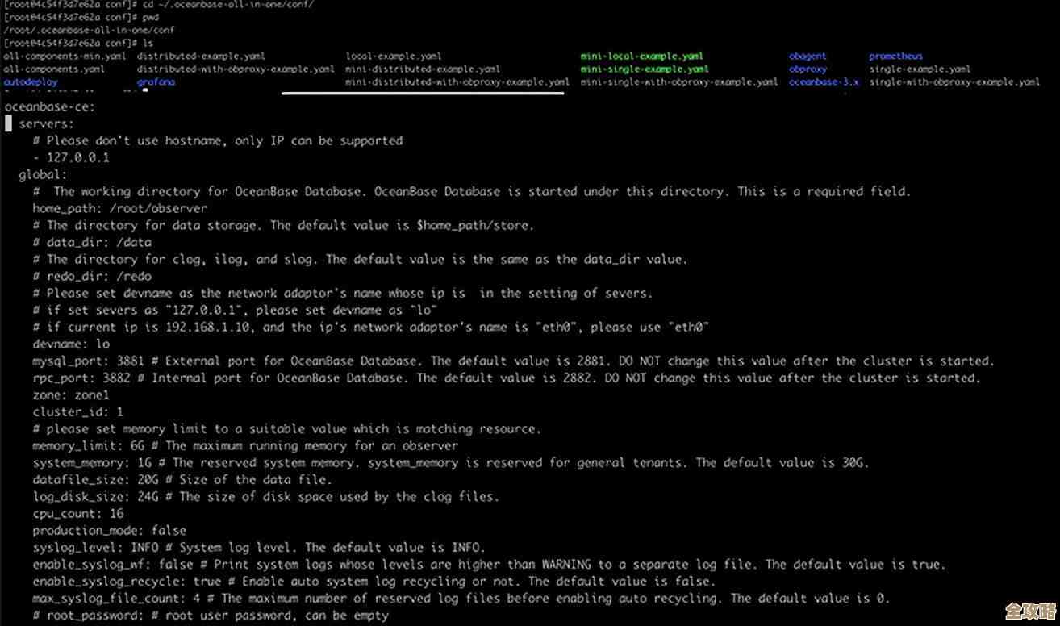Viewport: 1060px width, 626px height.
Task: Click the white horizontal bar under the file listing
Action: (423, 93)
